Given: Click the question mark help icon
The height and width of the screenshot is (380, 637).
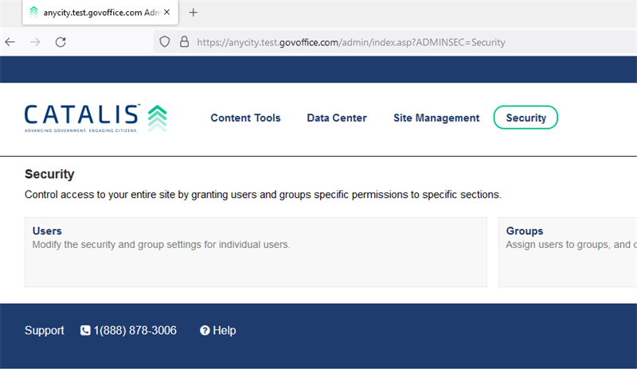Looking at the screenshot, I should [205, 331].
